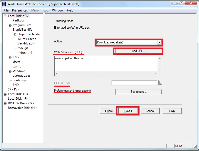199x151 pixels.
Task: Select the END item in the tree
Action: point(16,85)
